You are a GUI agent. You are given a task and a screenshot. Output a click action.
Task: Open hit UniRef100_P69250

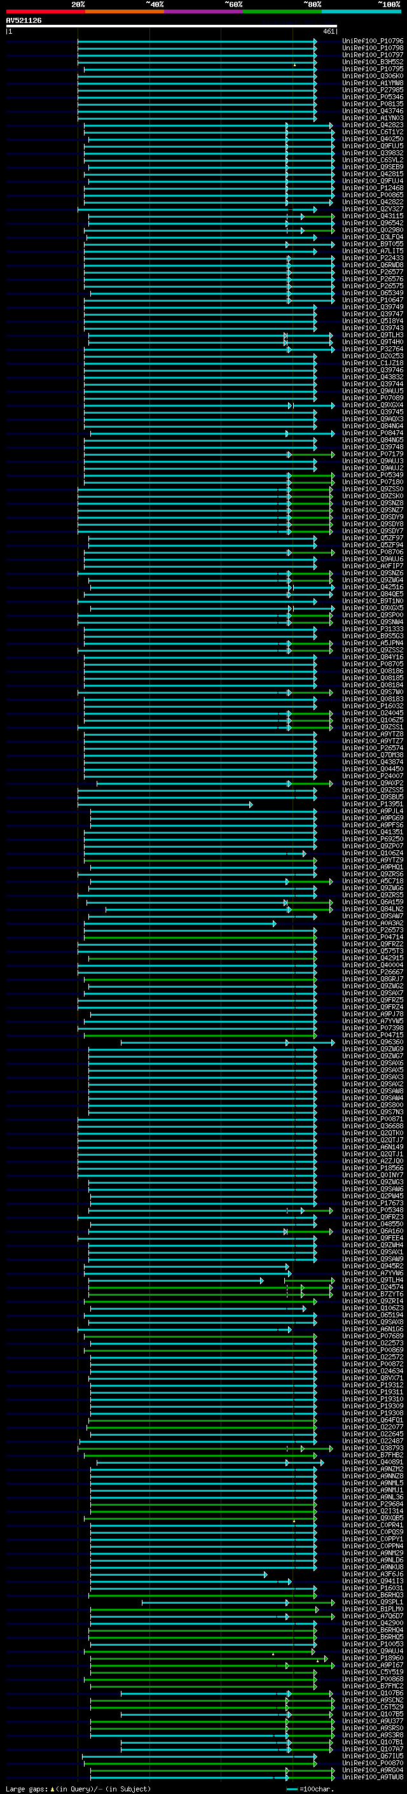click(x=373, y=839)
